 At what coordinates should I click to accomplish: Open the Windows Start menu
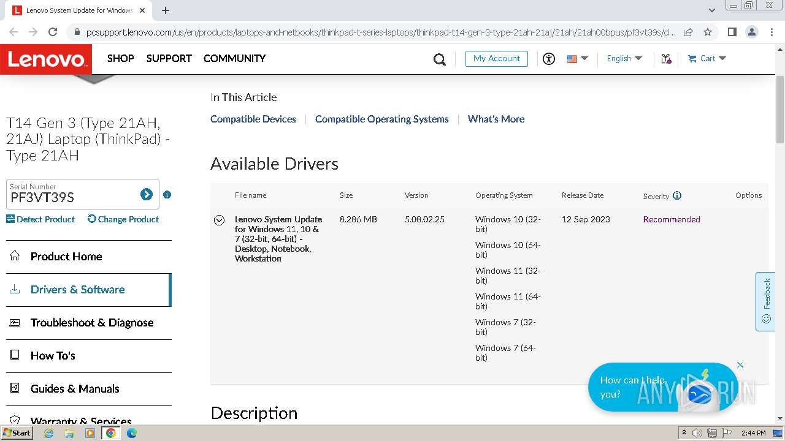coord(17,433)
